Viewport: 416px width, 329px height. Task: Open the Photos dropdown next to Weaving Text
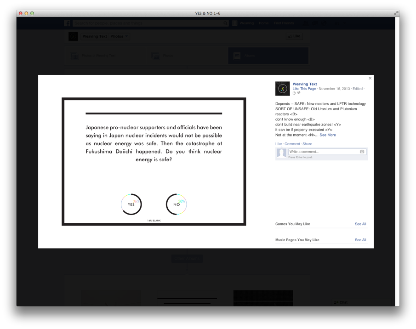click(118, 36)
